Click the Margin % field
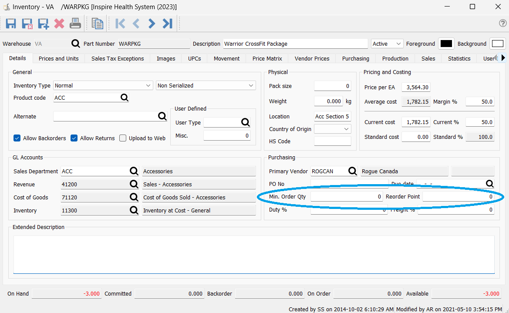 [x=480, y=101]
